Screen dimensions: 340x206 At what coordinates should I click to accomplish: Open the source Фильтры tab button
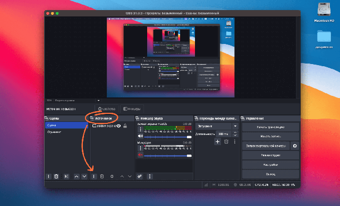pyautogui.click(x=132, y=109)
